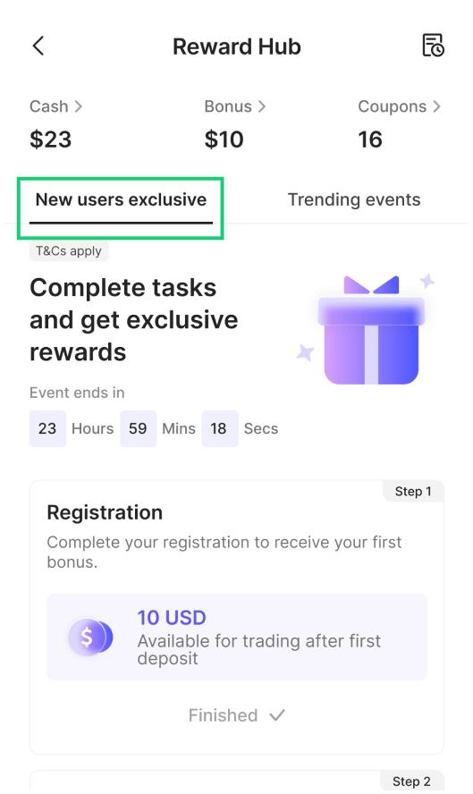The height and width of the screenshot is (794, 473).
Task: Switch to New users exclusive tab
Action: (x=121, y=200)
